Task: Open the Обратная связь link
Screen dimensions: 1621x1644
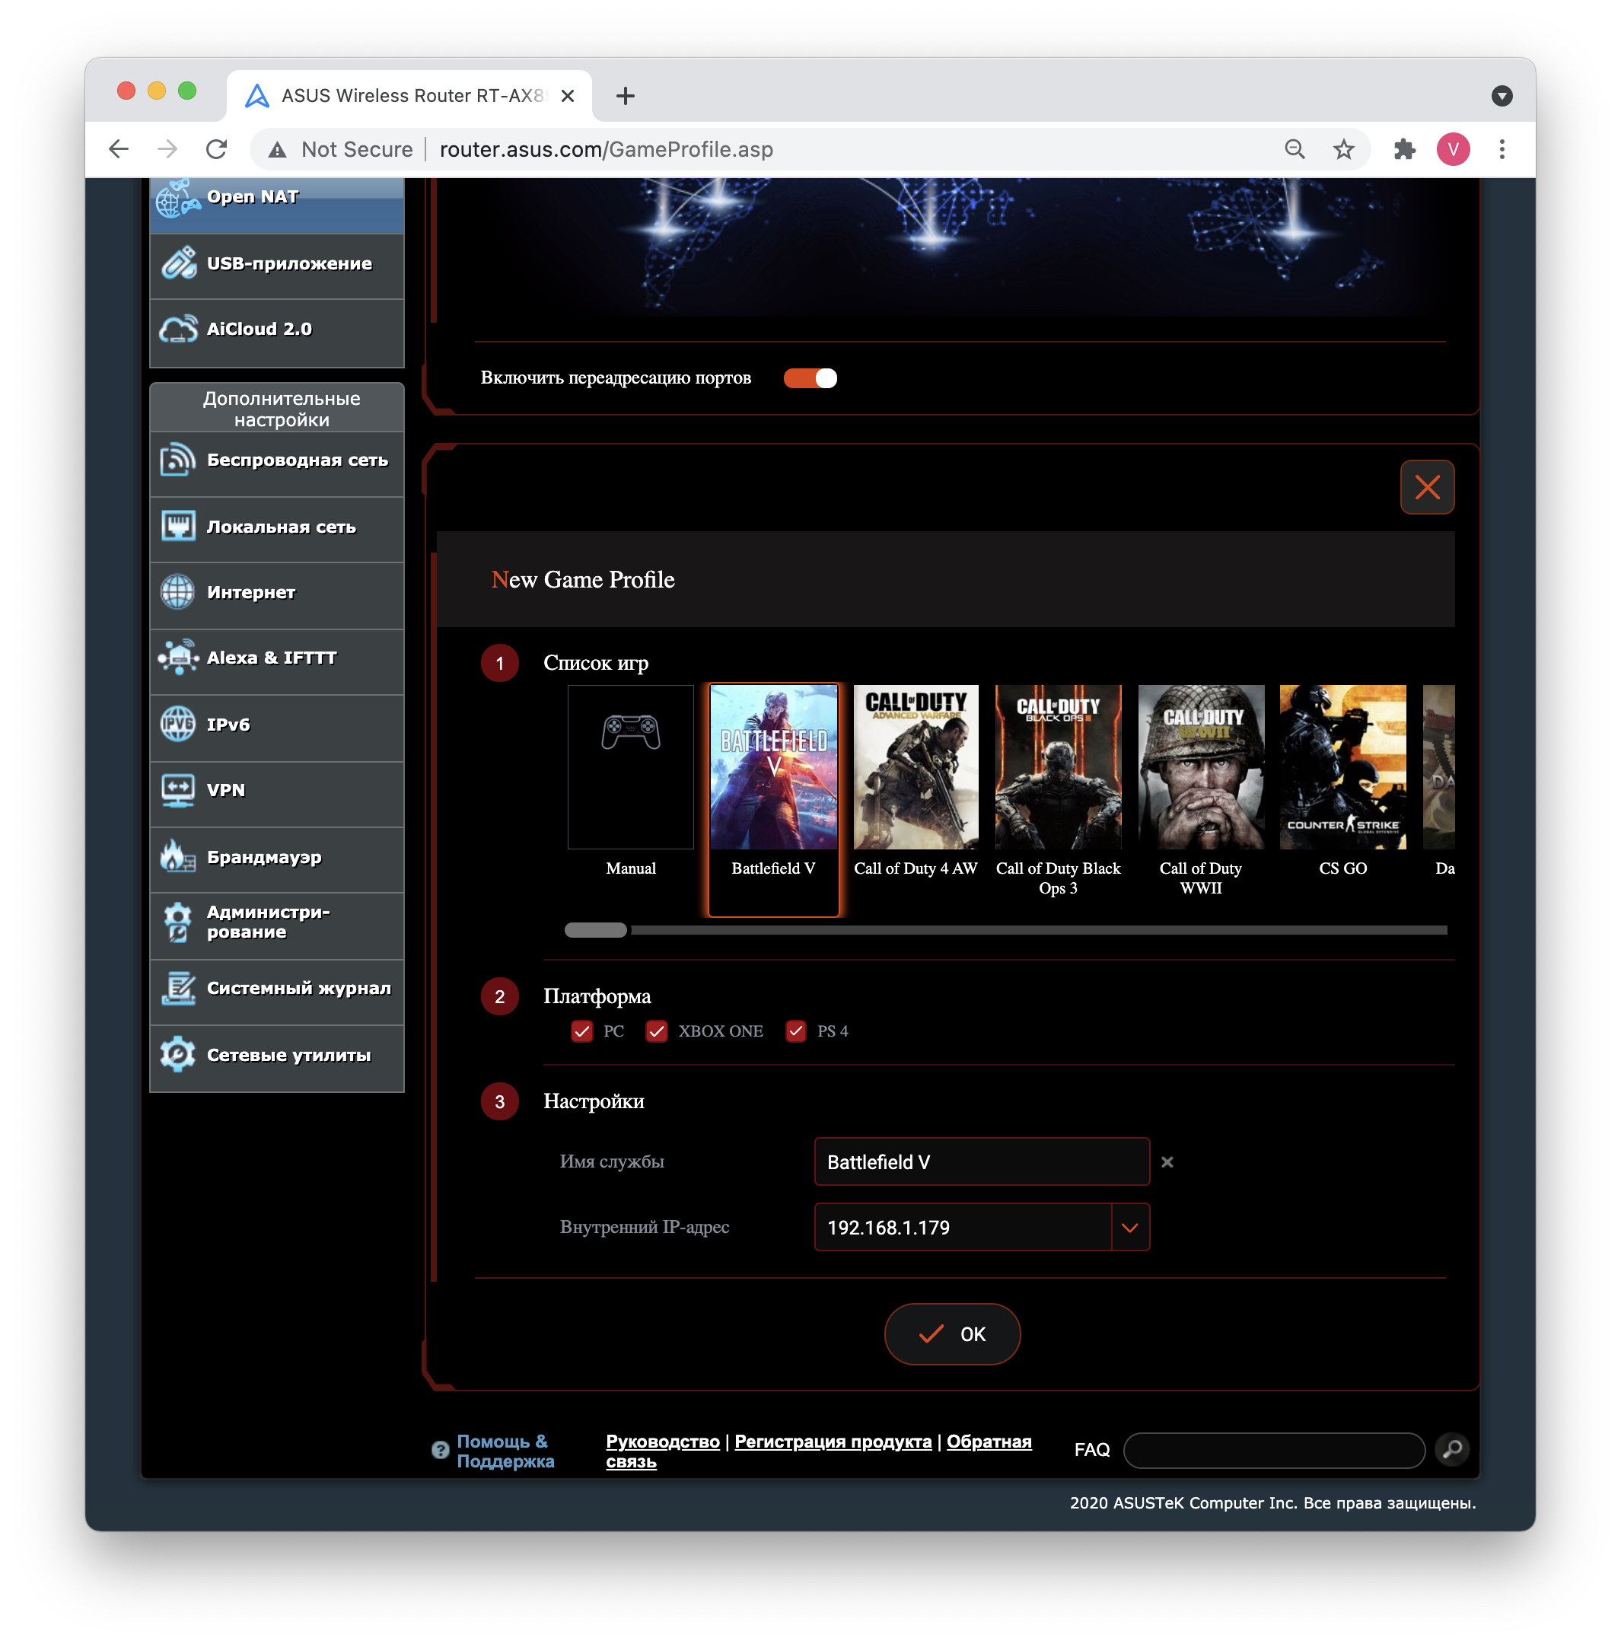Action: pos(819,1451)
